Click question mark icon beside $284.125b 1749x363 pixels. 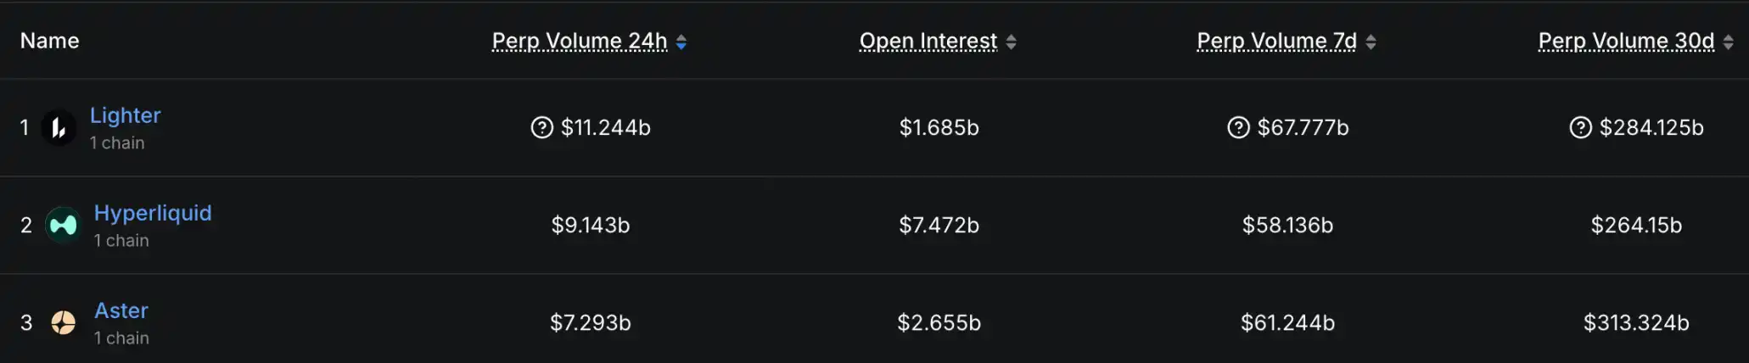click(1580, 127)
